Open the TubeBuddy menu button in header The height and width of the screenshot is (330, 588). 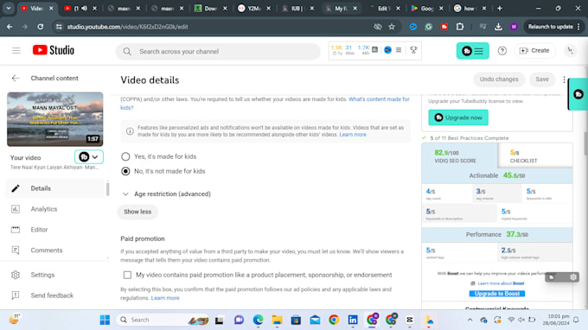(x=472, y=51)
